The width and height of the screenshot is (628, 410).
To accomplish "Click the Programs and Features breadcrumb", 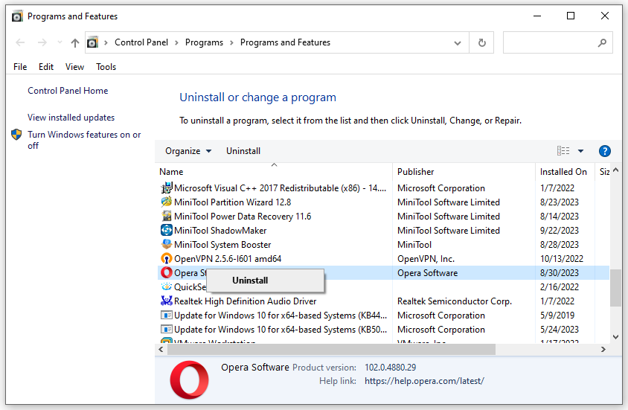I will [285, 42].
